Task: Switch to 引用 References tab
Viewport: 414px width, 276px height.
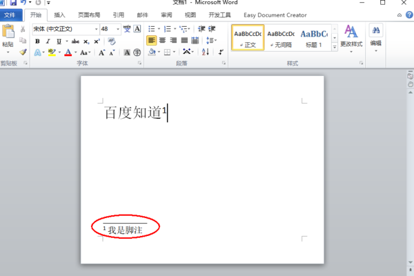Action: pyautogui.click(x=118, y=15)
